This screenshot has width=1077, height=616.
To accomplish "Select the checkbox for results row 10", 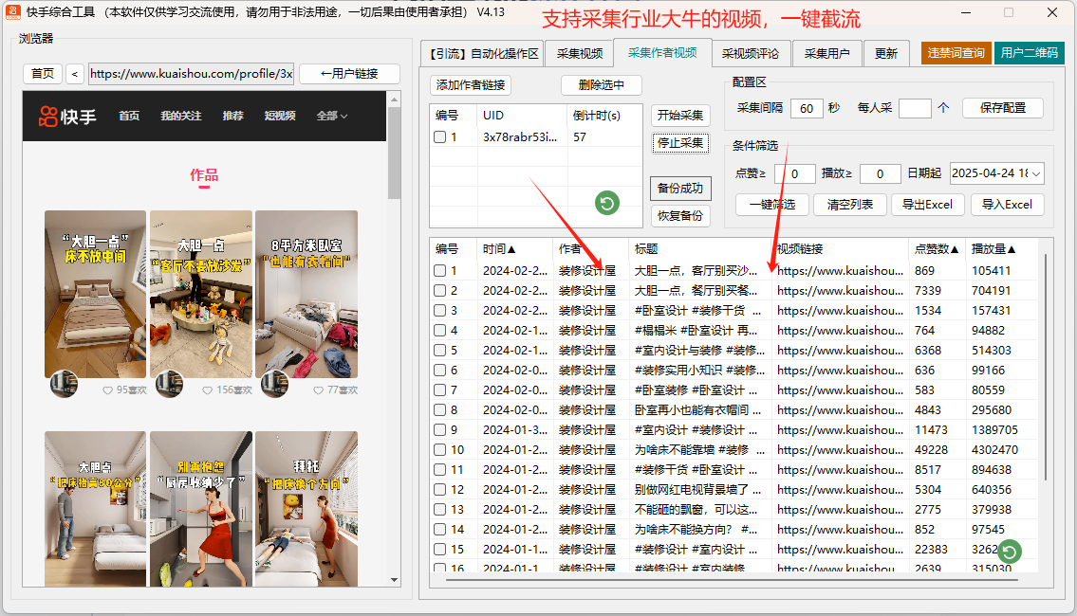I will pos(440,450).
